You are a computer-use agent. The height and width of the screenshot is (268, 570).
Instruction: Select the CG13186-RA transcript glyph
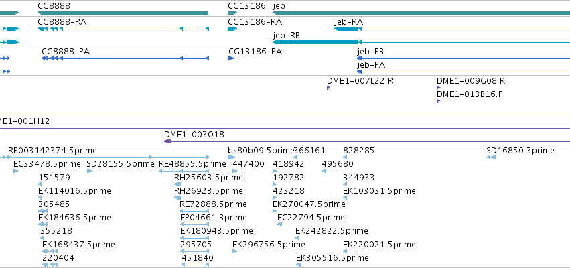click(232, 29)
